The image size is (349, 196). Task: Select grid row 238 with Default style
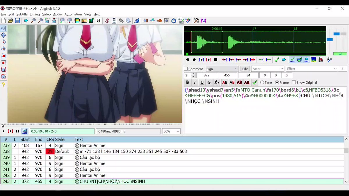click(172, 152)
